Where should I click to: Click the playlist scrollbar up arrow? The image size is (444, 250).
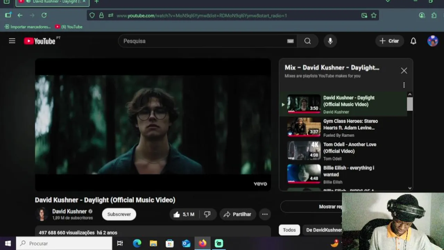tap(410, 94)
